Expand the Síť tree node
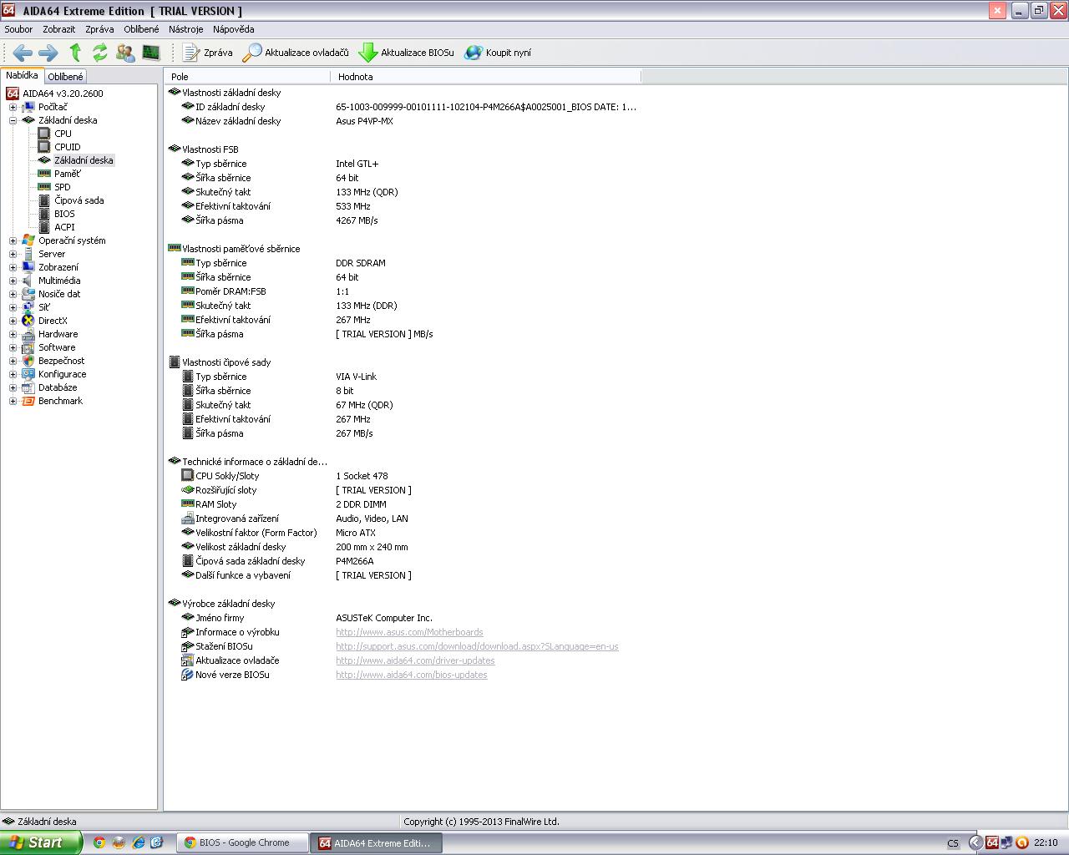This screenshot has width=1069, height=855. pyautogui.click(x=13, y=307)
